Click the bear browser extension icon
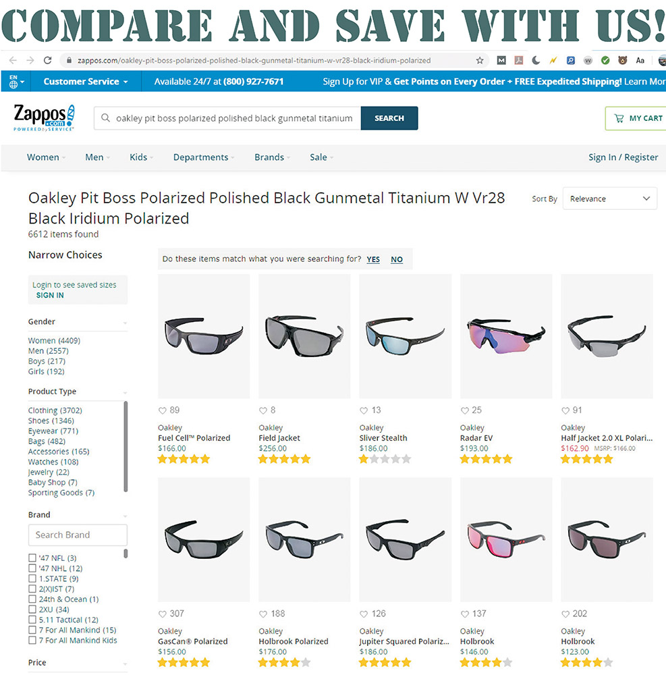 pyautogui.click(x=622, y=60)
